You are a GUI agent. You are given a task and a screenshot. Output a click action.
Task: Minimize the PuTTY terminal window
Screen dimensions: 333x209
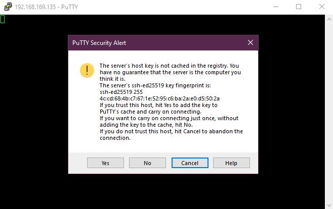275,7
